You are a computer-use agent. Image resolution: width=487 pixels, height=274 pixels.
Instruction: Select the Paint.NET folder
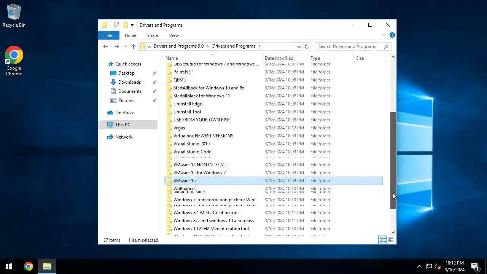click(x=273, y=72)
